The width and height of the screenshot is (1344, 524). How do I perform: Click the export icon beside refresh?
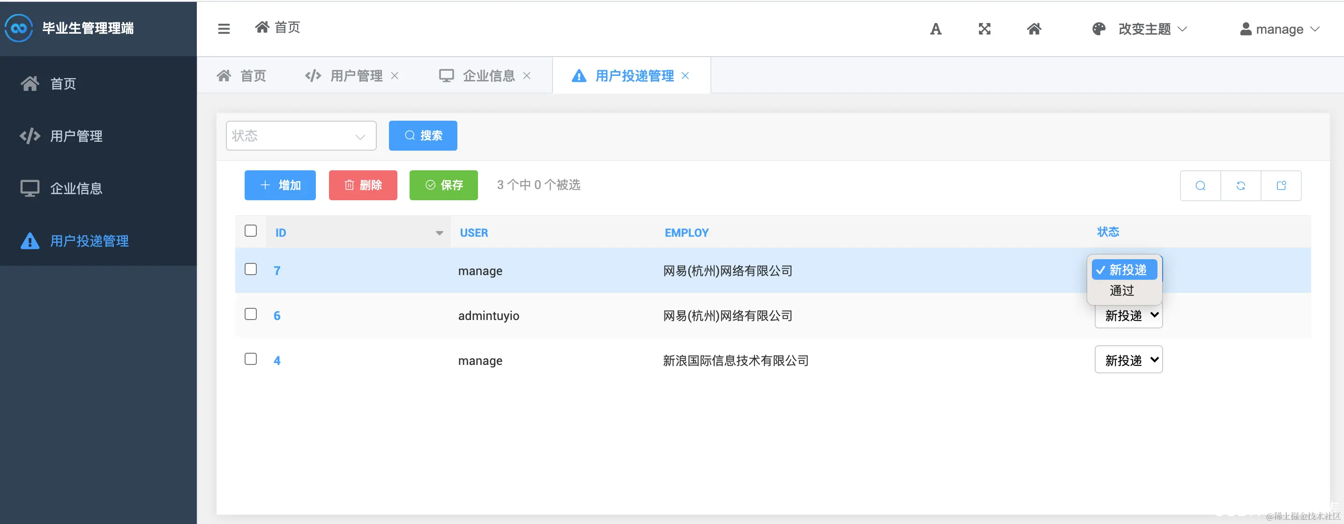tap(1281, 185)
